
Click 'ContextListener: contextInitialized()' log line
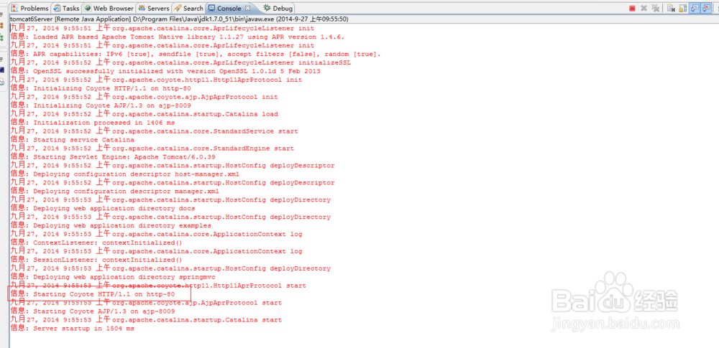96,243
